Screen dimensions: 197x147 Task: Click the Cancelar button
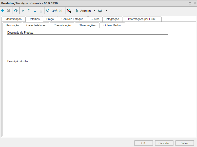[164, 143]
